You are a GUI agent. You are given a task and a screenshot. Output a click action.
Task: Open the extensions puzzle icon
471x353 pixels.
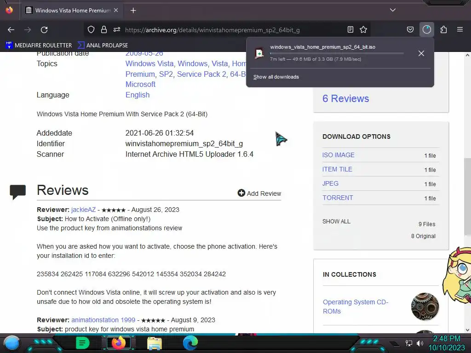444,30
